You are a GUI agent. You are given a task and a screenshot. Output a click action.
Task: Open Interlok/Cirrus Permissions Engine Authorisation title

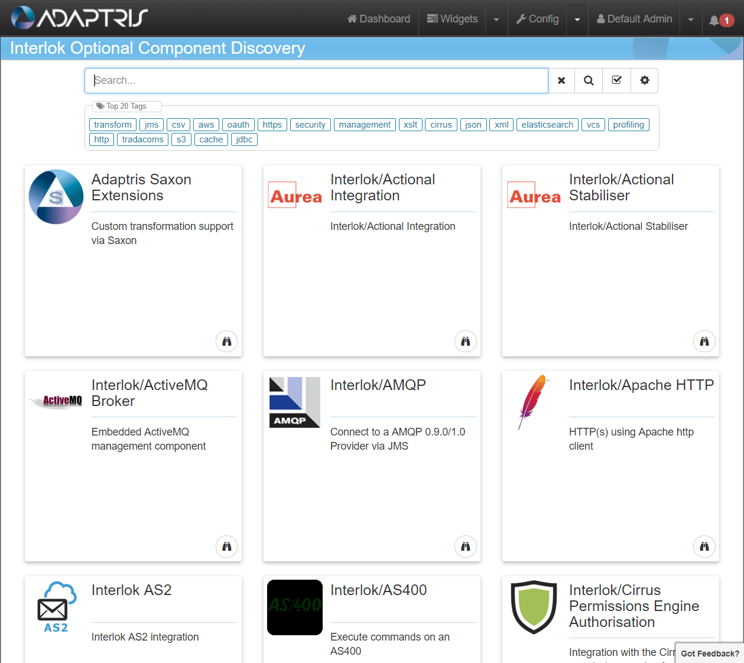(x=634, y=606)
